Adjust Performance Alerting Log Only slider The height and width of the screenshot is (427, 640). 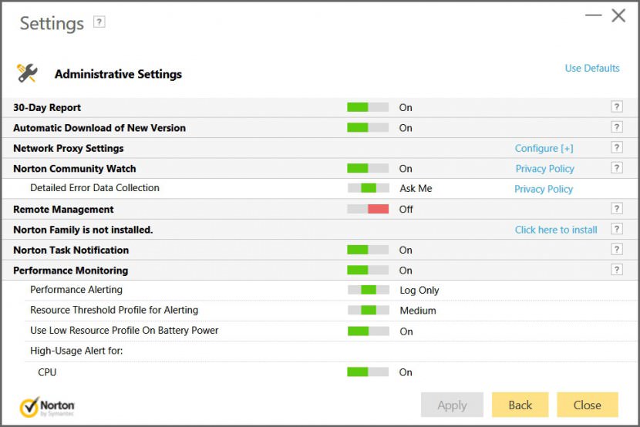368,290
